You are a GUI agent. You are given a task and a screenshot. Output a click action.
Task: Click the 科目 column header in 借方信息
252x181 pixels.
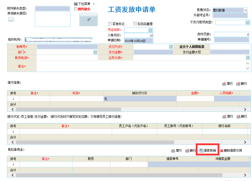pyautogui.click(x=76, y=93)
